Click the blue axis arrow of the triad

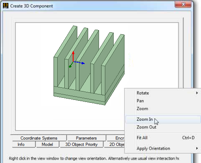coord(79,63)
